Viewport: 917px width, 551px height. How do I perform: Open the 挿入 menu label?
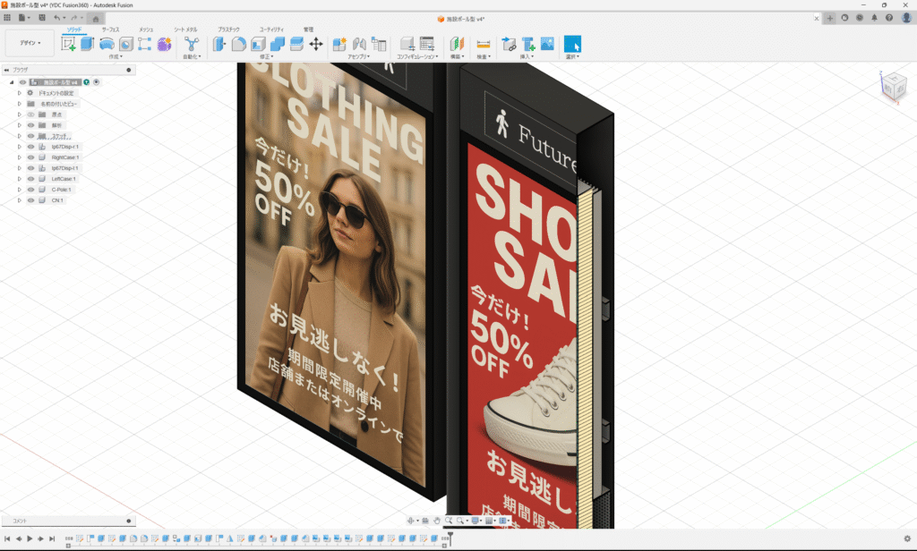click(527, 56)
